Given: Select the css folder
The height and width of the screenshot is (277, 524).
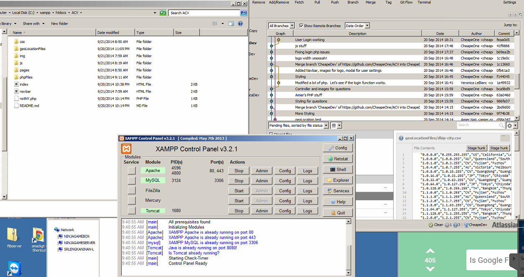Looking at the screenshot, I should pyautogui.click(x=22, y=42).
